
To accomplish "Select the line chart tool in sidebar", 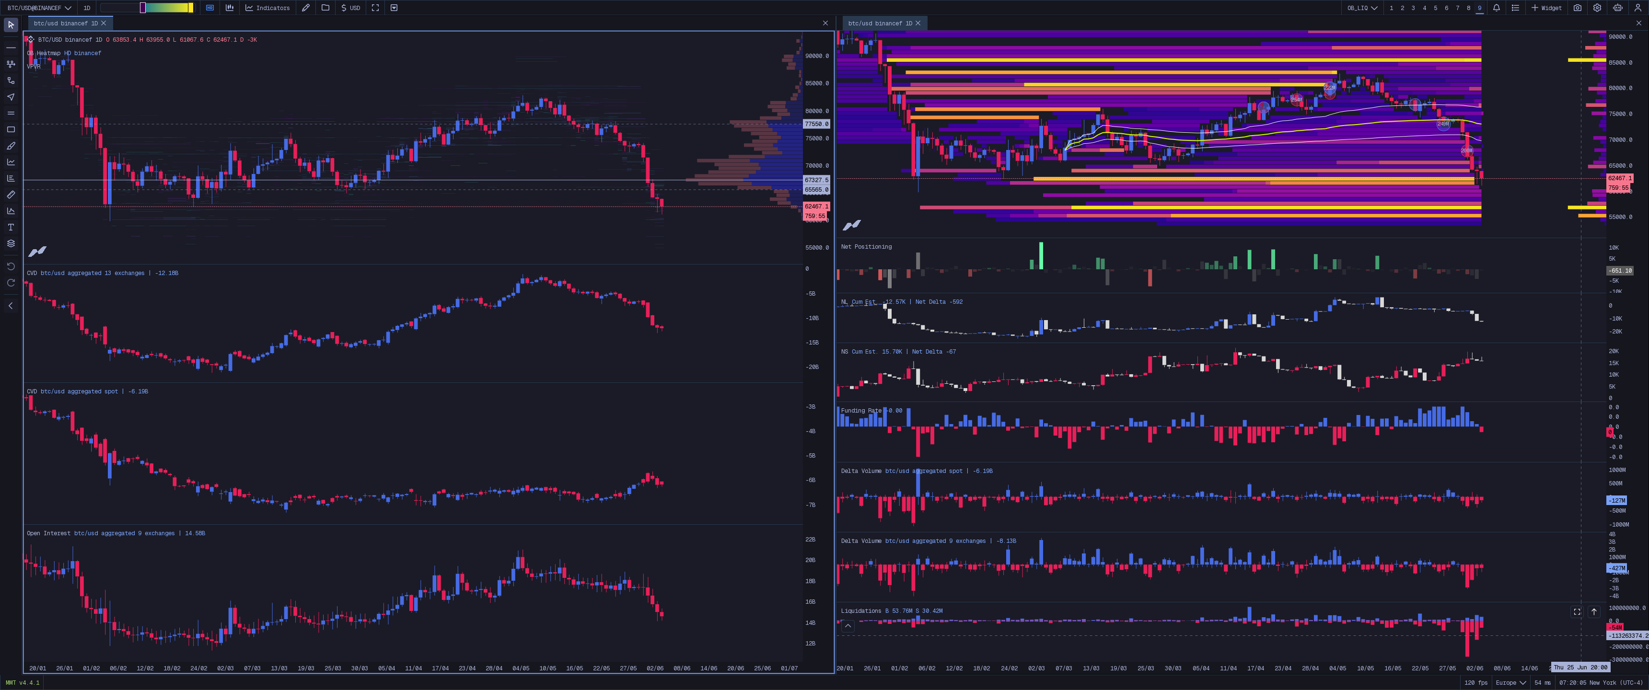I will [11, 162].
